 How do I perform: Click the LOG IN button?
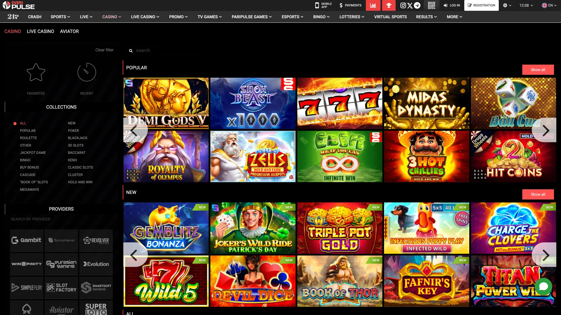(452, 5)
